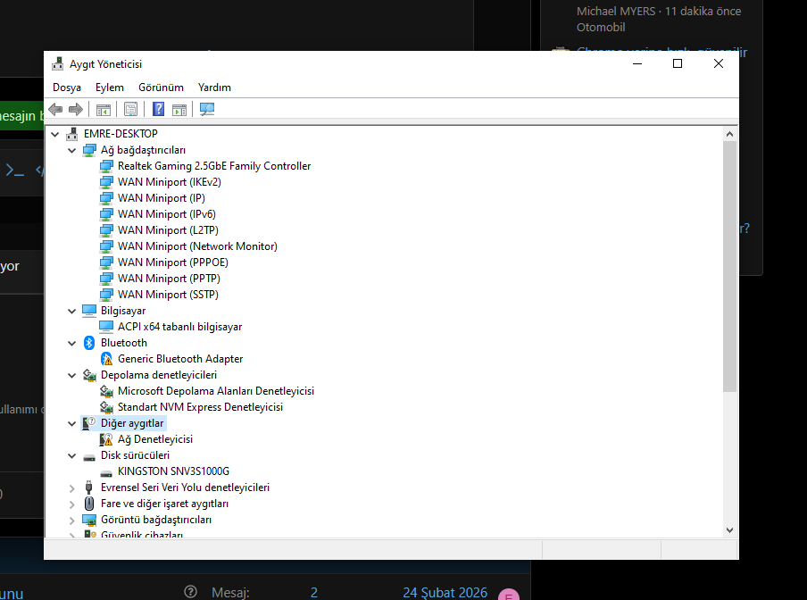Click the Fare ve diğer işaret aygıtları mouse icon
Screen dimensions: 807x600
[89, 504]
